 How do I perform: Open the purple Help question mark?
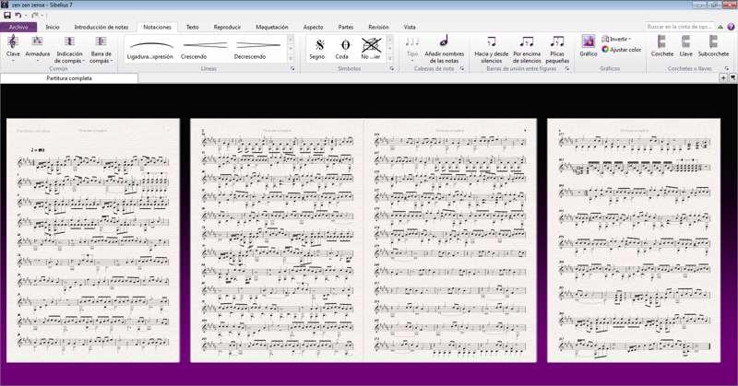pos(731,27)
